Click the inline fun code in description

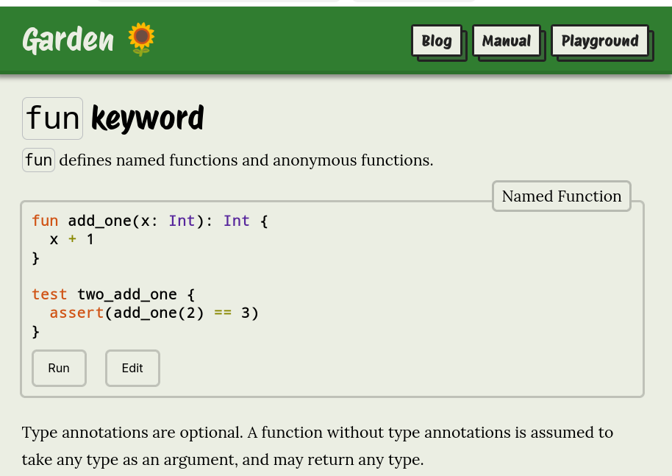(x=38, y=160)
